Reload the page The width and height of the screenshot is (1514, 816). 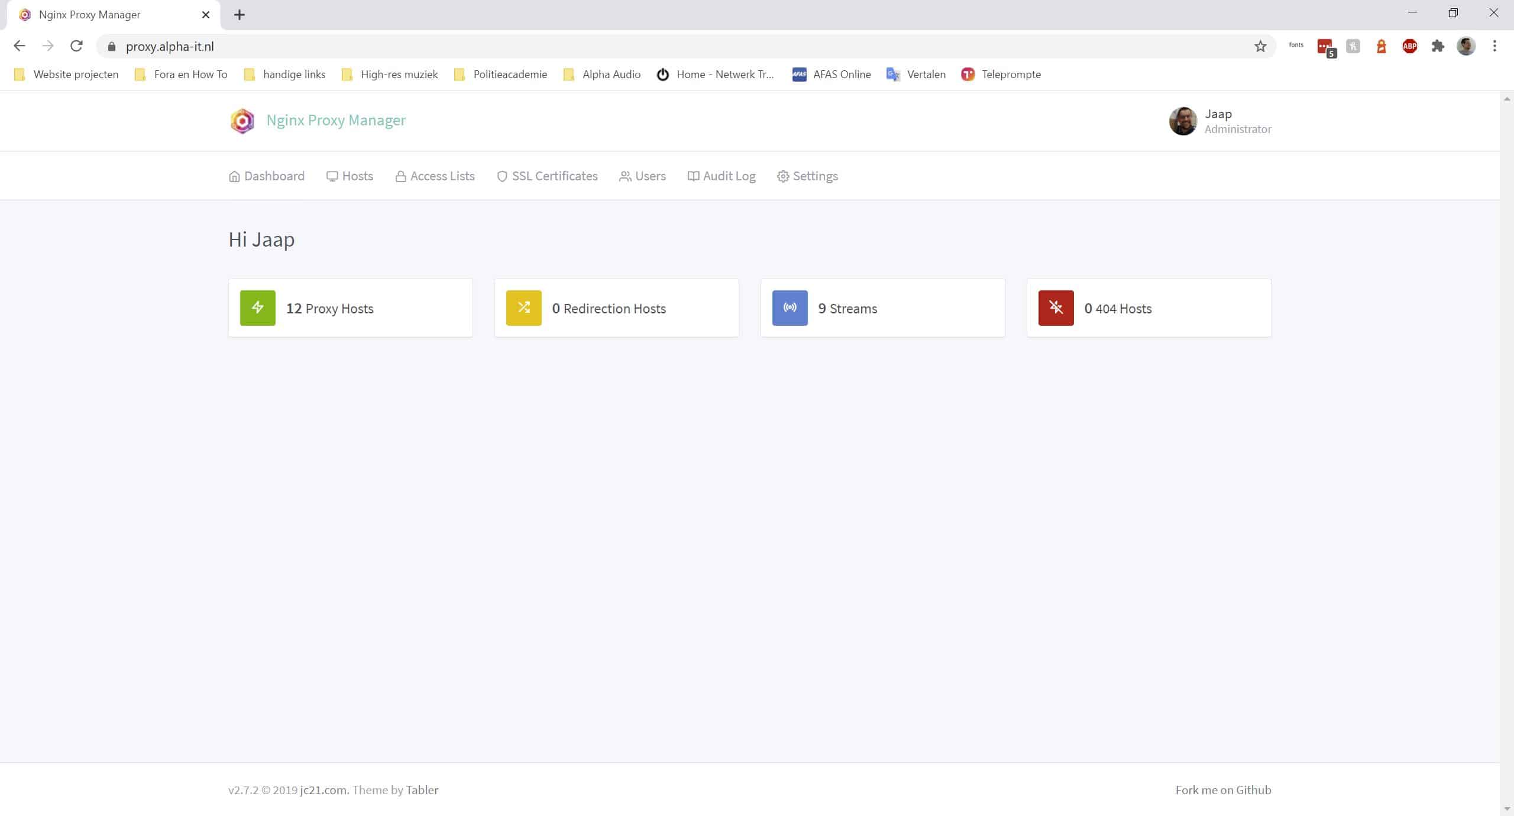point(76,46)
